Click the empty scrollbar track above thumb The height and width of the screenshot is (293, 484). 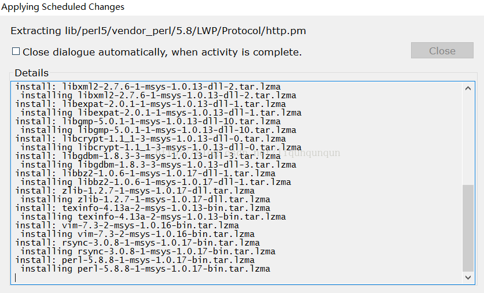pos(468,139)
